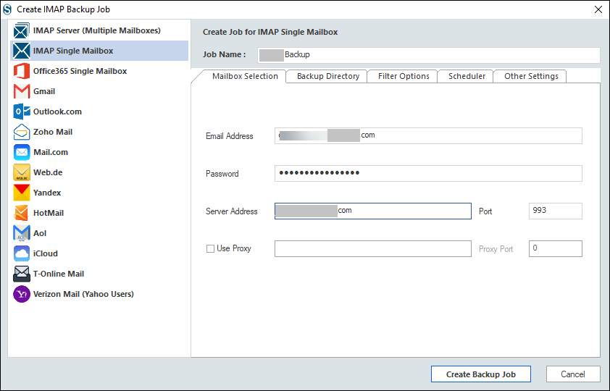Click the Mail.com blue envelope icon
The width and height of the screenshot is (610, 391).
[x=22, y=152]
